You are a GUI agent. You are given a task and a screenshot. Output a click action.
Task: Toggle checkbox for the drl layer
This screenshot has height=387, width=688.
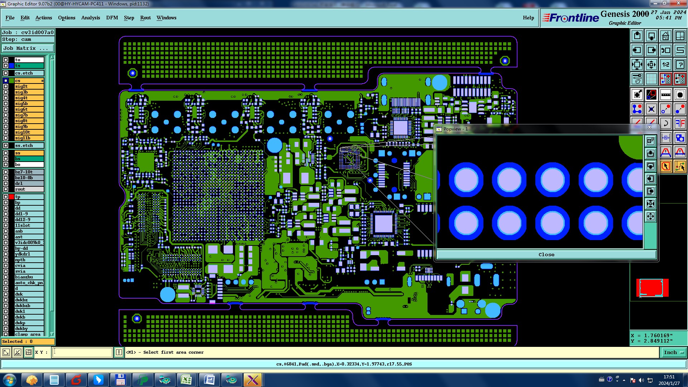(x=6, y=183)
